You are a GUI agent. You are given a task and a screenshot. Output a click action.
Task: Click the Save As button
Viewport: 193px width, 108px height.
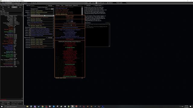pyautogui.click(x=34, y=3)
